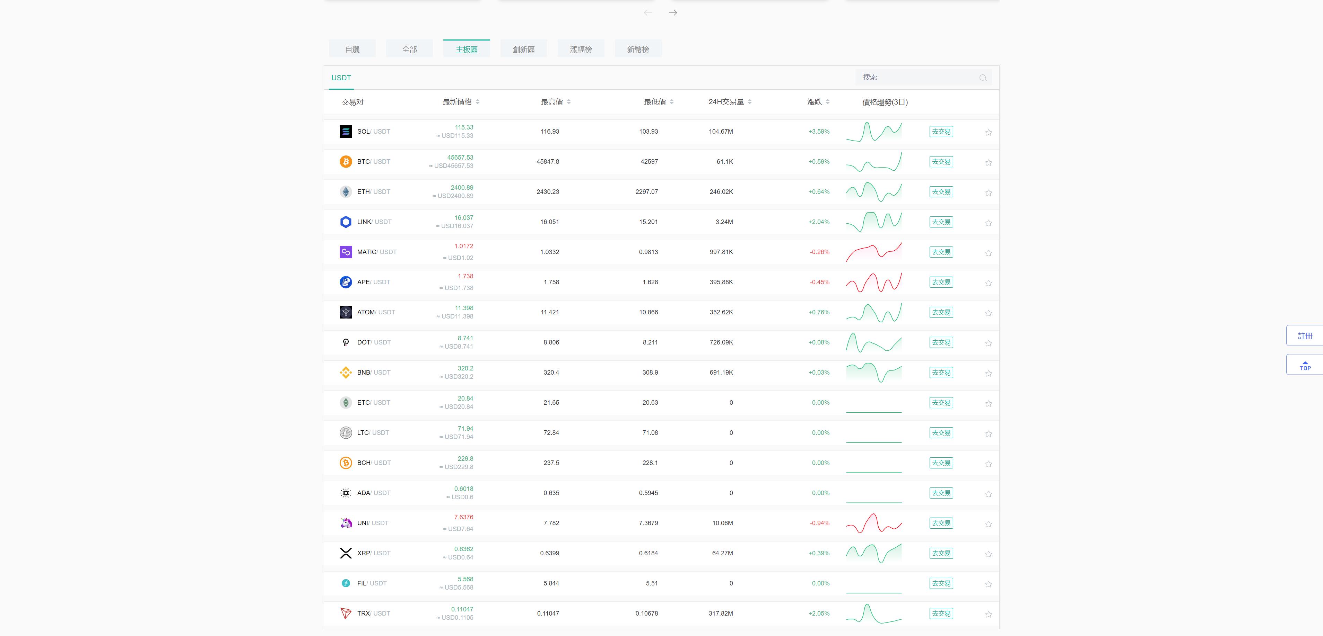
Task: Click the ATOM/ USDT pair name
Action: click(376, 312)
